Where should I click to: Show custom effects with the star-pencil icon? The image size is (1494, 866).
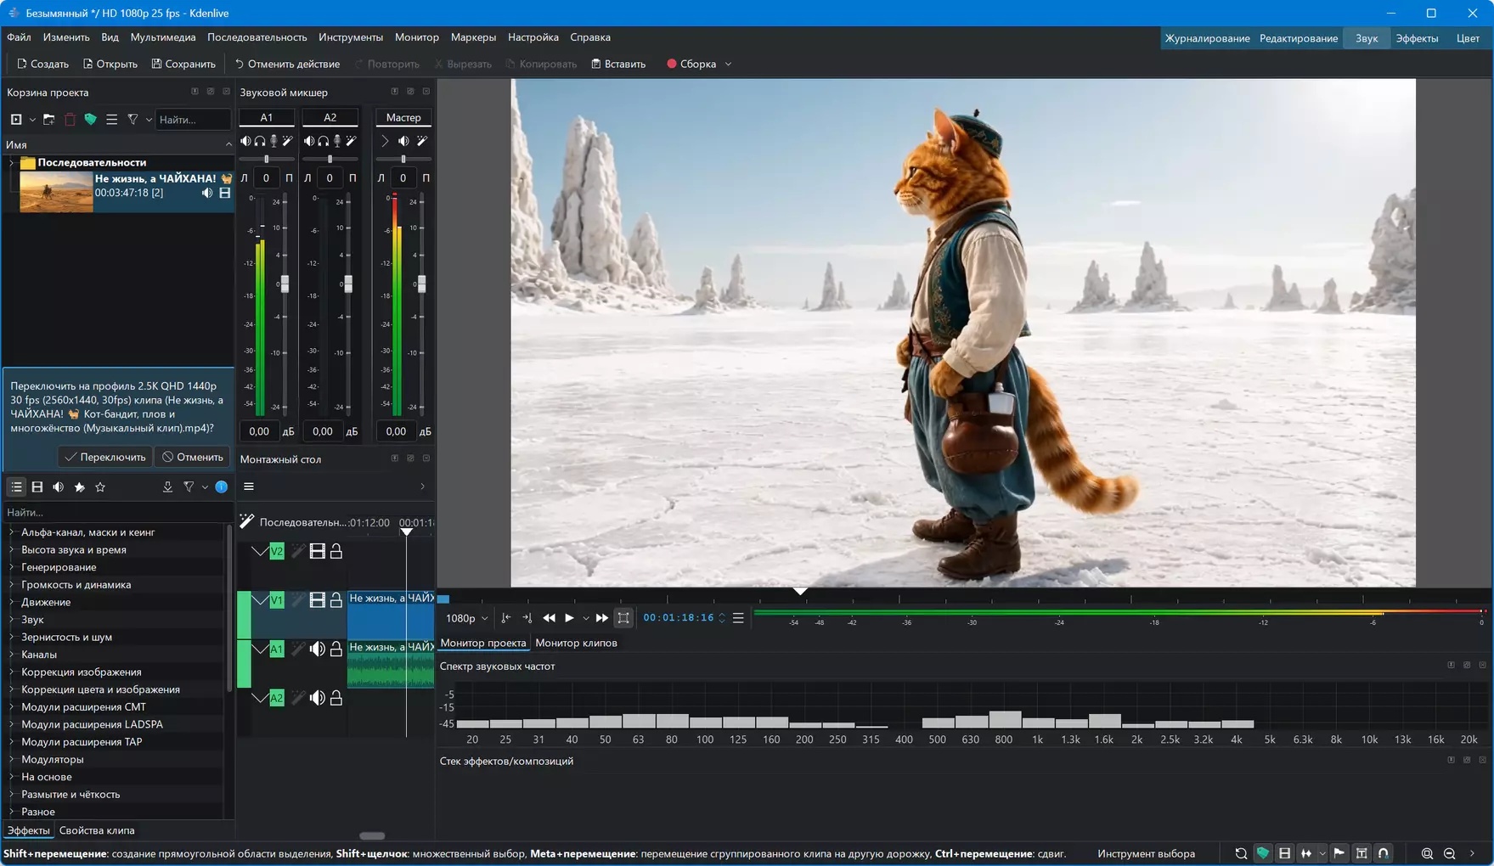click(80, 486)
